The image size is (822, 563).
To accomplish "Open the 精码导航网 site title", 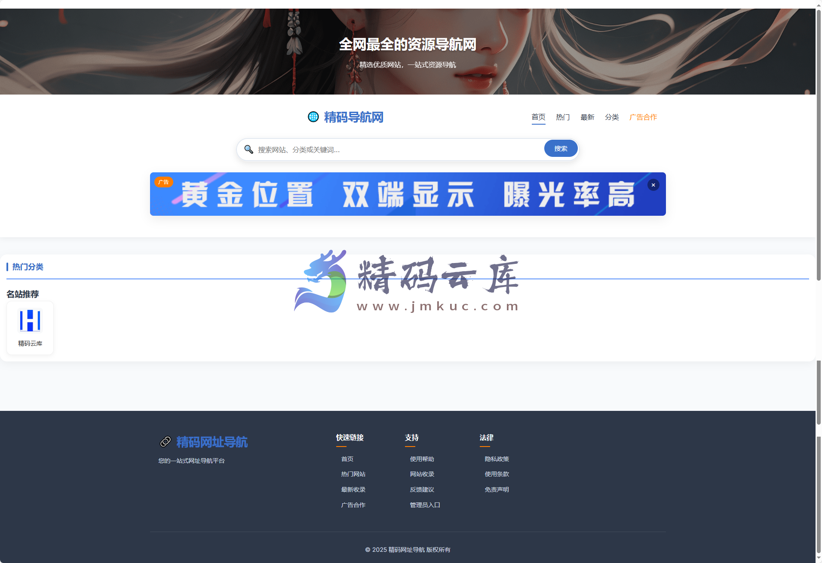I will (353, 117).
